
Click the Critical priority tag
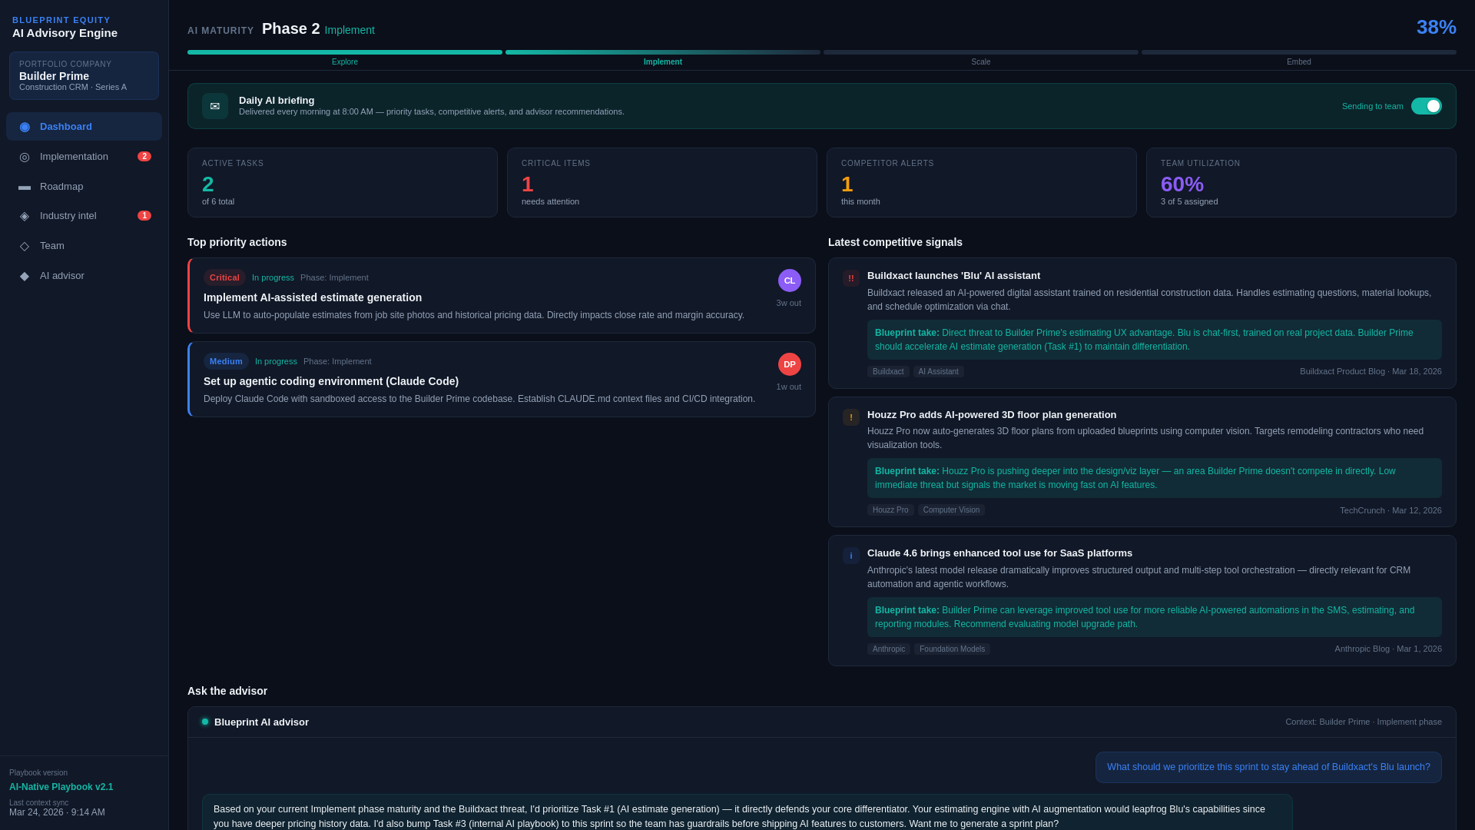pyautogui.click(x=224, y=277)
